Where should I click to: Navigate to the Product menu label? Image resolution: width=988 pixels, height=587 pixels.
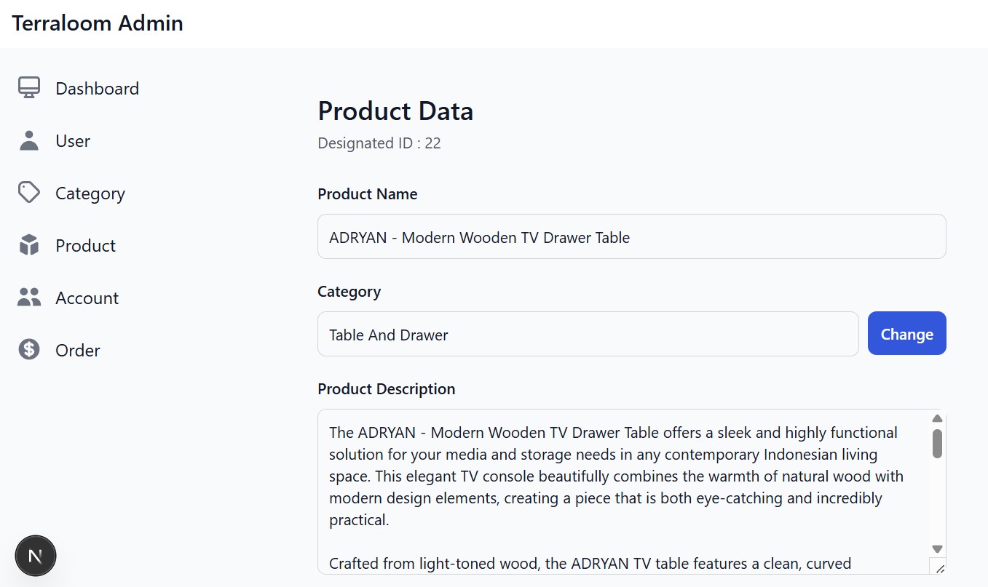85,246
